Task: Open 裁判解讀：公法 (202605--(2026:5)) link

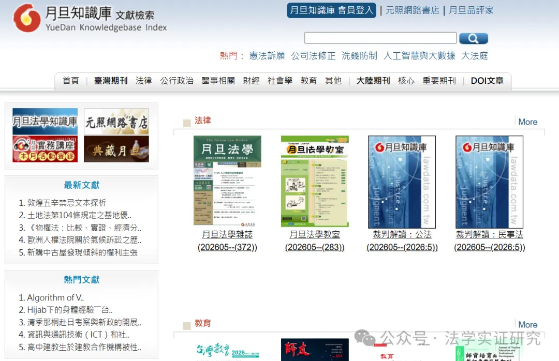Action: click(x=402, y=240)
